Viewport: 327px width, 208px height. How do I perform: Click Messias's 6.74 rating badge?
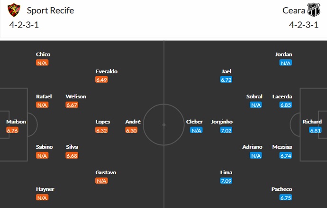[x=285, y=155]
